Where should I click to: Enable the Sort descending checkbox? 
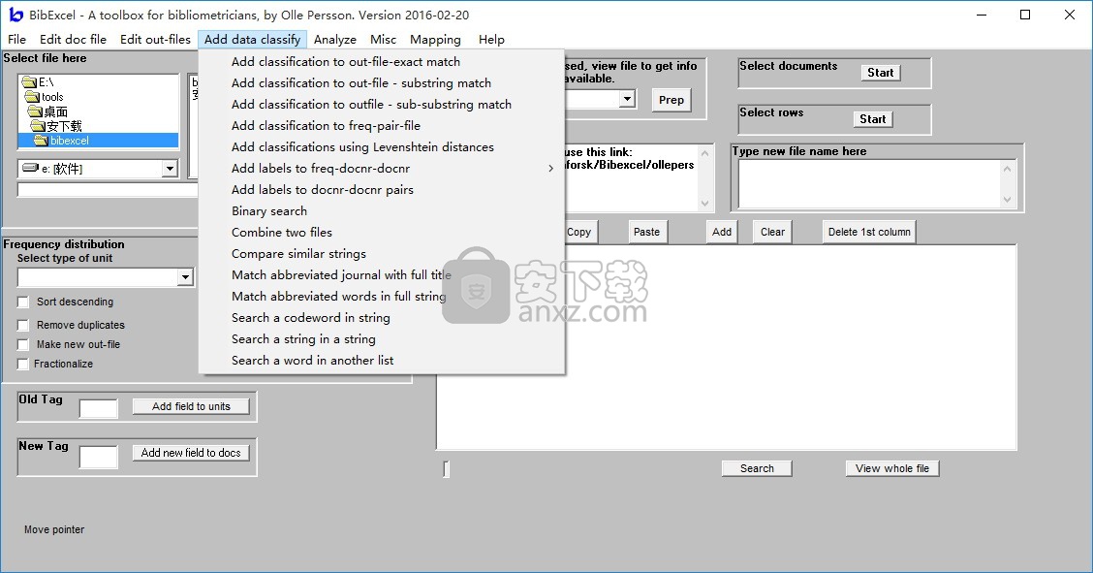pos(23,302)
